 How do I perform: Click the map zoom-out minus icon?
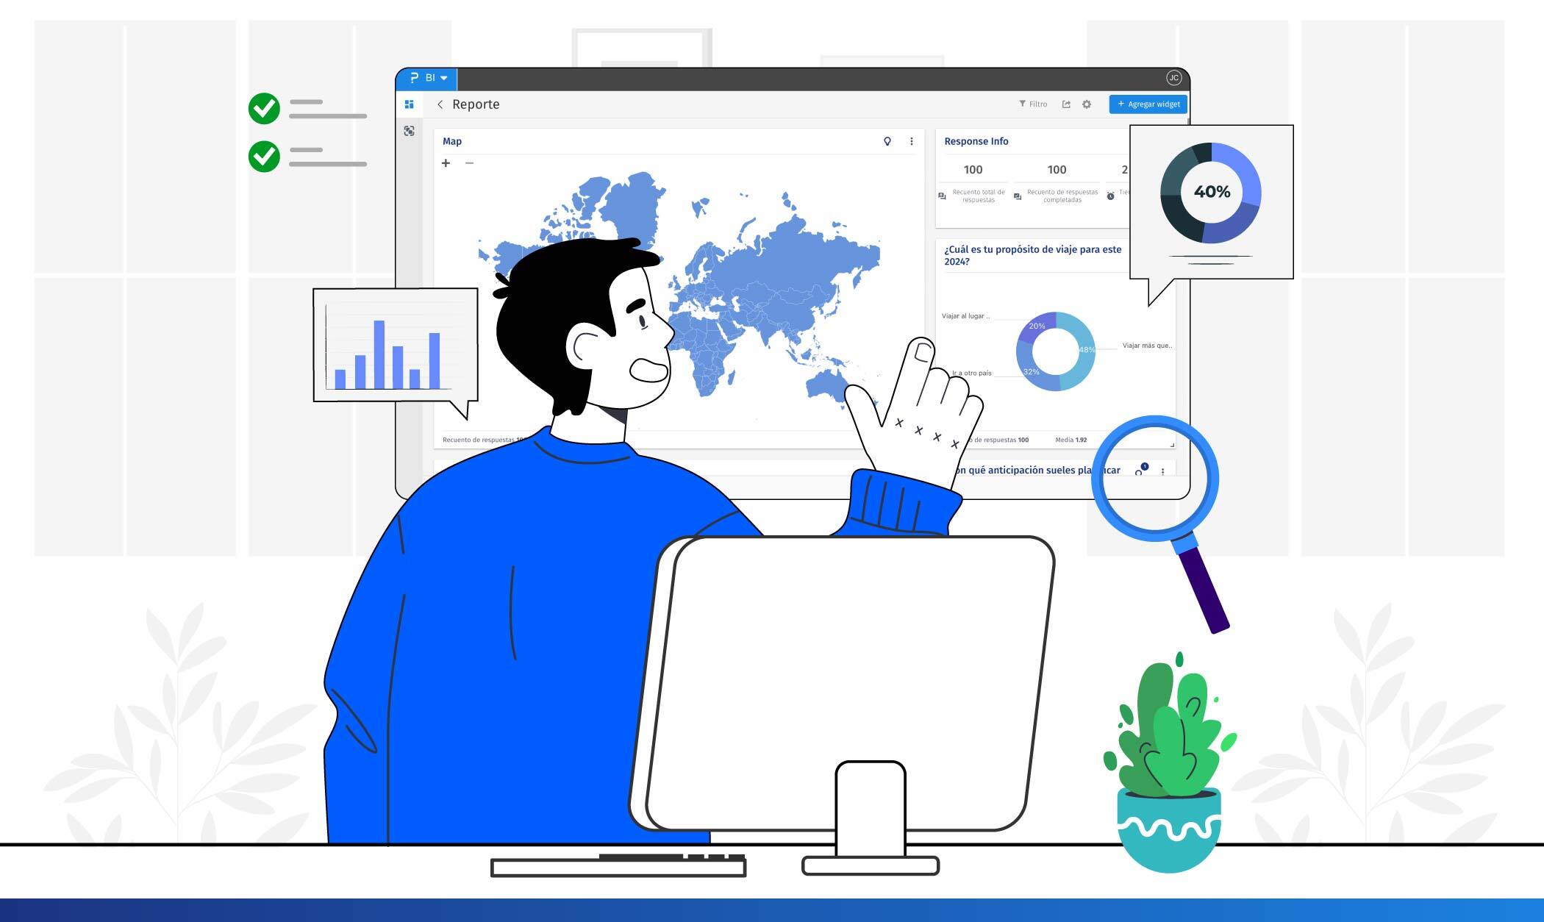[x=468, y=162]
